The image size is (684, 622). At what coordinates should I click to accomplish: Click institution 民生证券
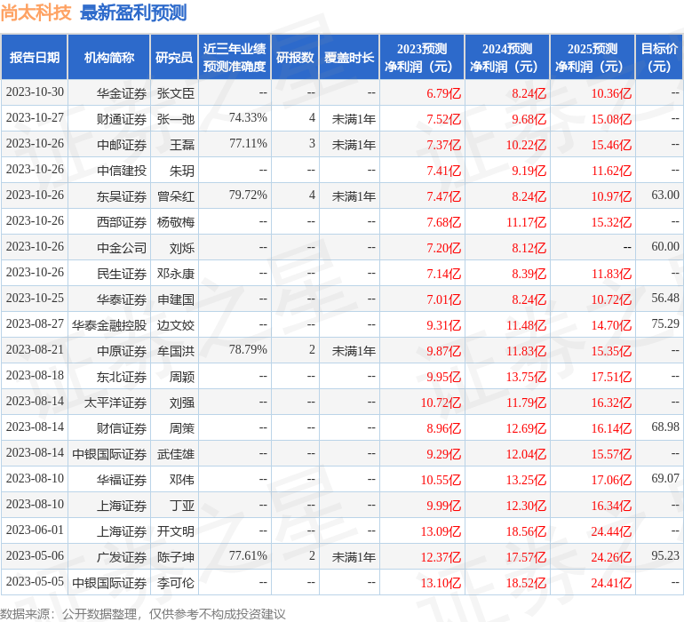point(122,274)
